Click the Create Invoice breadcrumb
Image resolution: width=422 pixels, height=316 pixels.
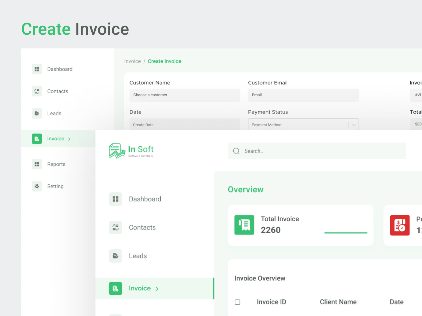(x=164, y=61)
